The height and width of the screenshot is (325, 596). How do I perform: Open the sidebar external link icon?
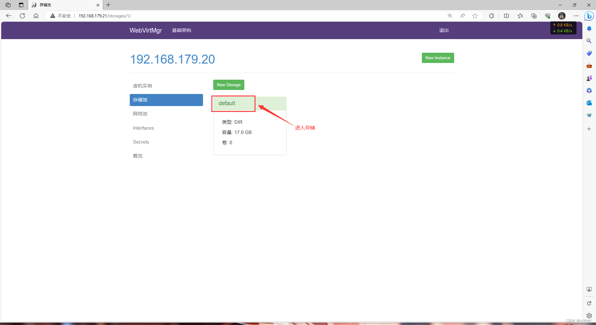[589, 303]
